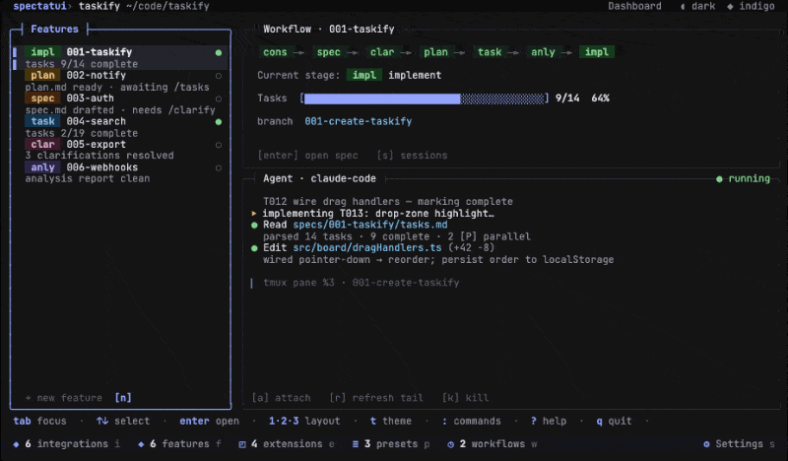
Task: Click the green status dot for 004-search
Action: (x=219, y=122)
